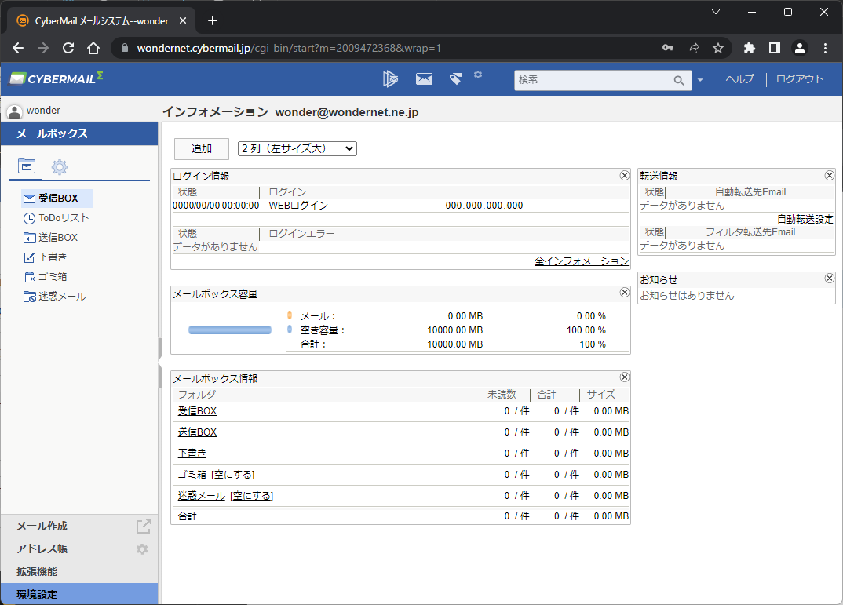Viewport: 843px width, 605px height.
Task: Reload the page in Chrome
Action: (68, 48)
